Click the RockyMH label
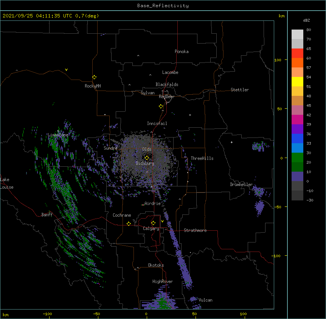Screen dimensions: 326x319 click(x=93, y=86)
